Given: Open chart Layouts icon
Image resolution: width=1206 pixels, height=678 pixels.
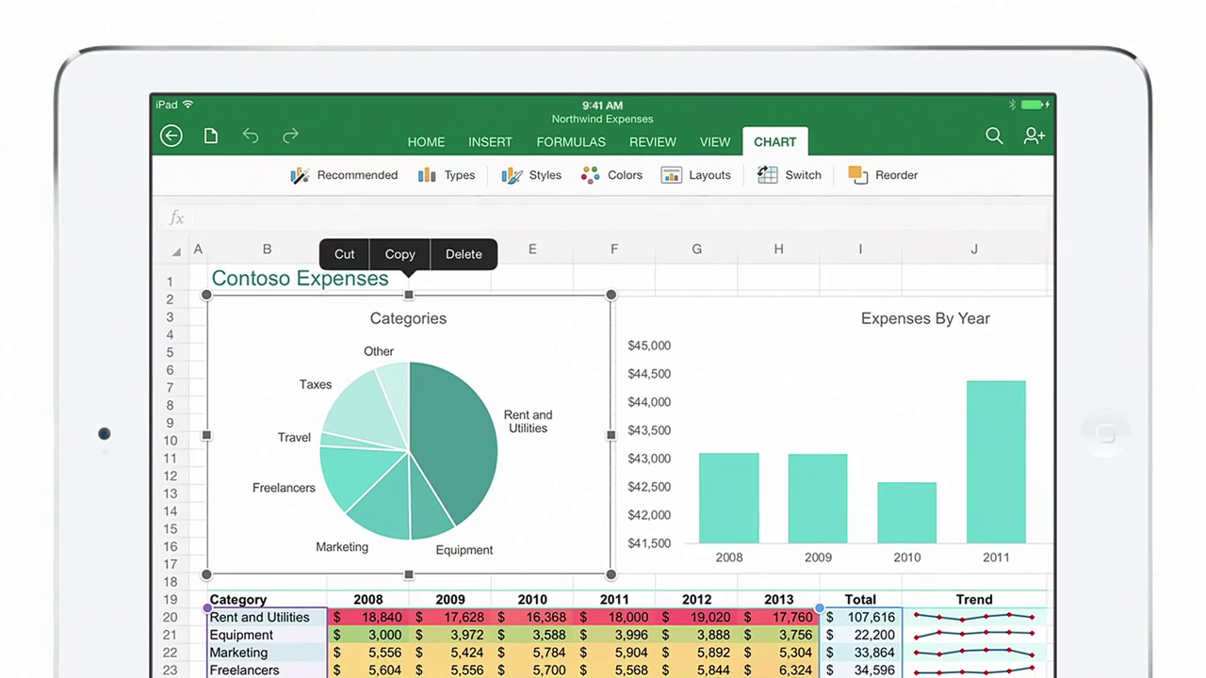Looking at the screenshot, I should click(672, 175).
